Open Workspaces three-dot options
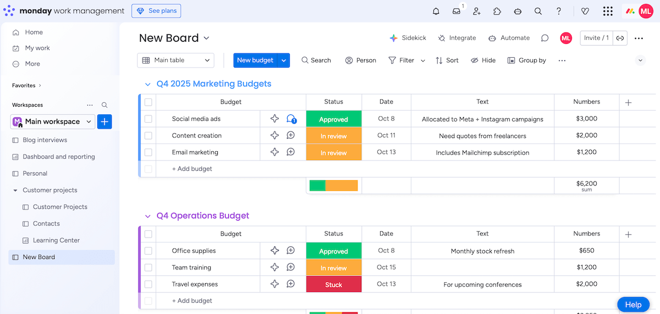The image size is (660, 314). point(90,105)
